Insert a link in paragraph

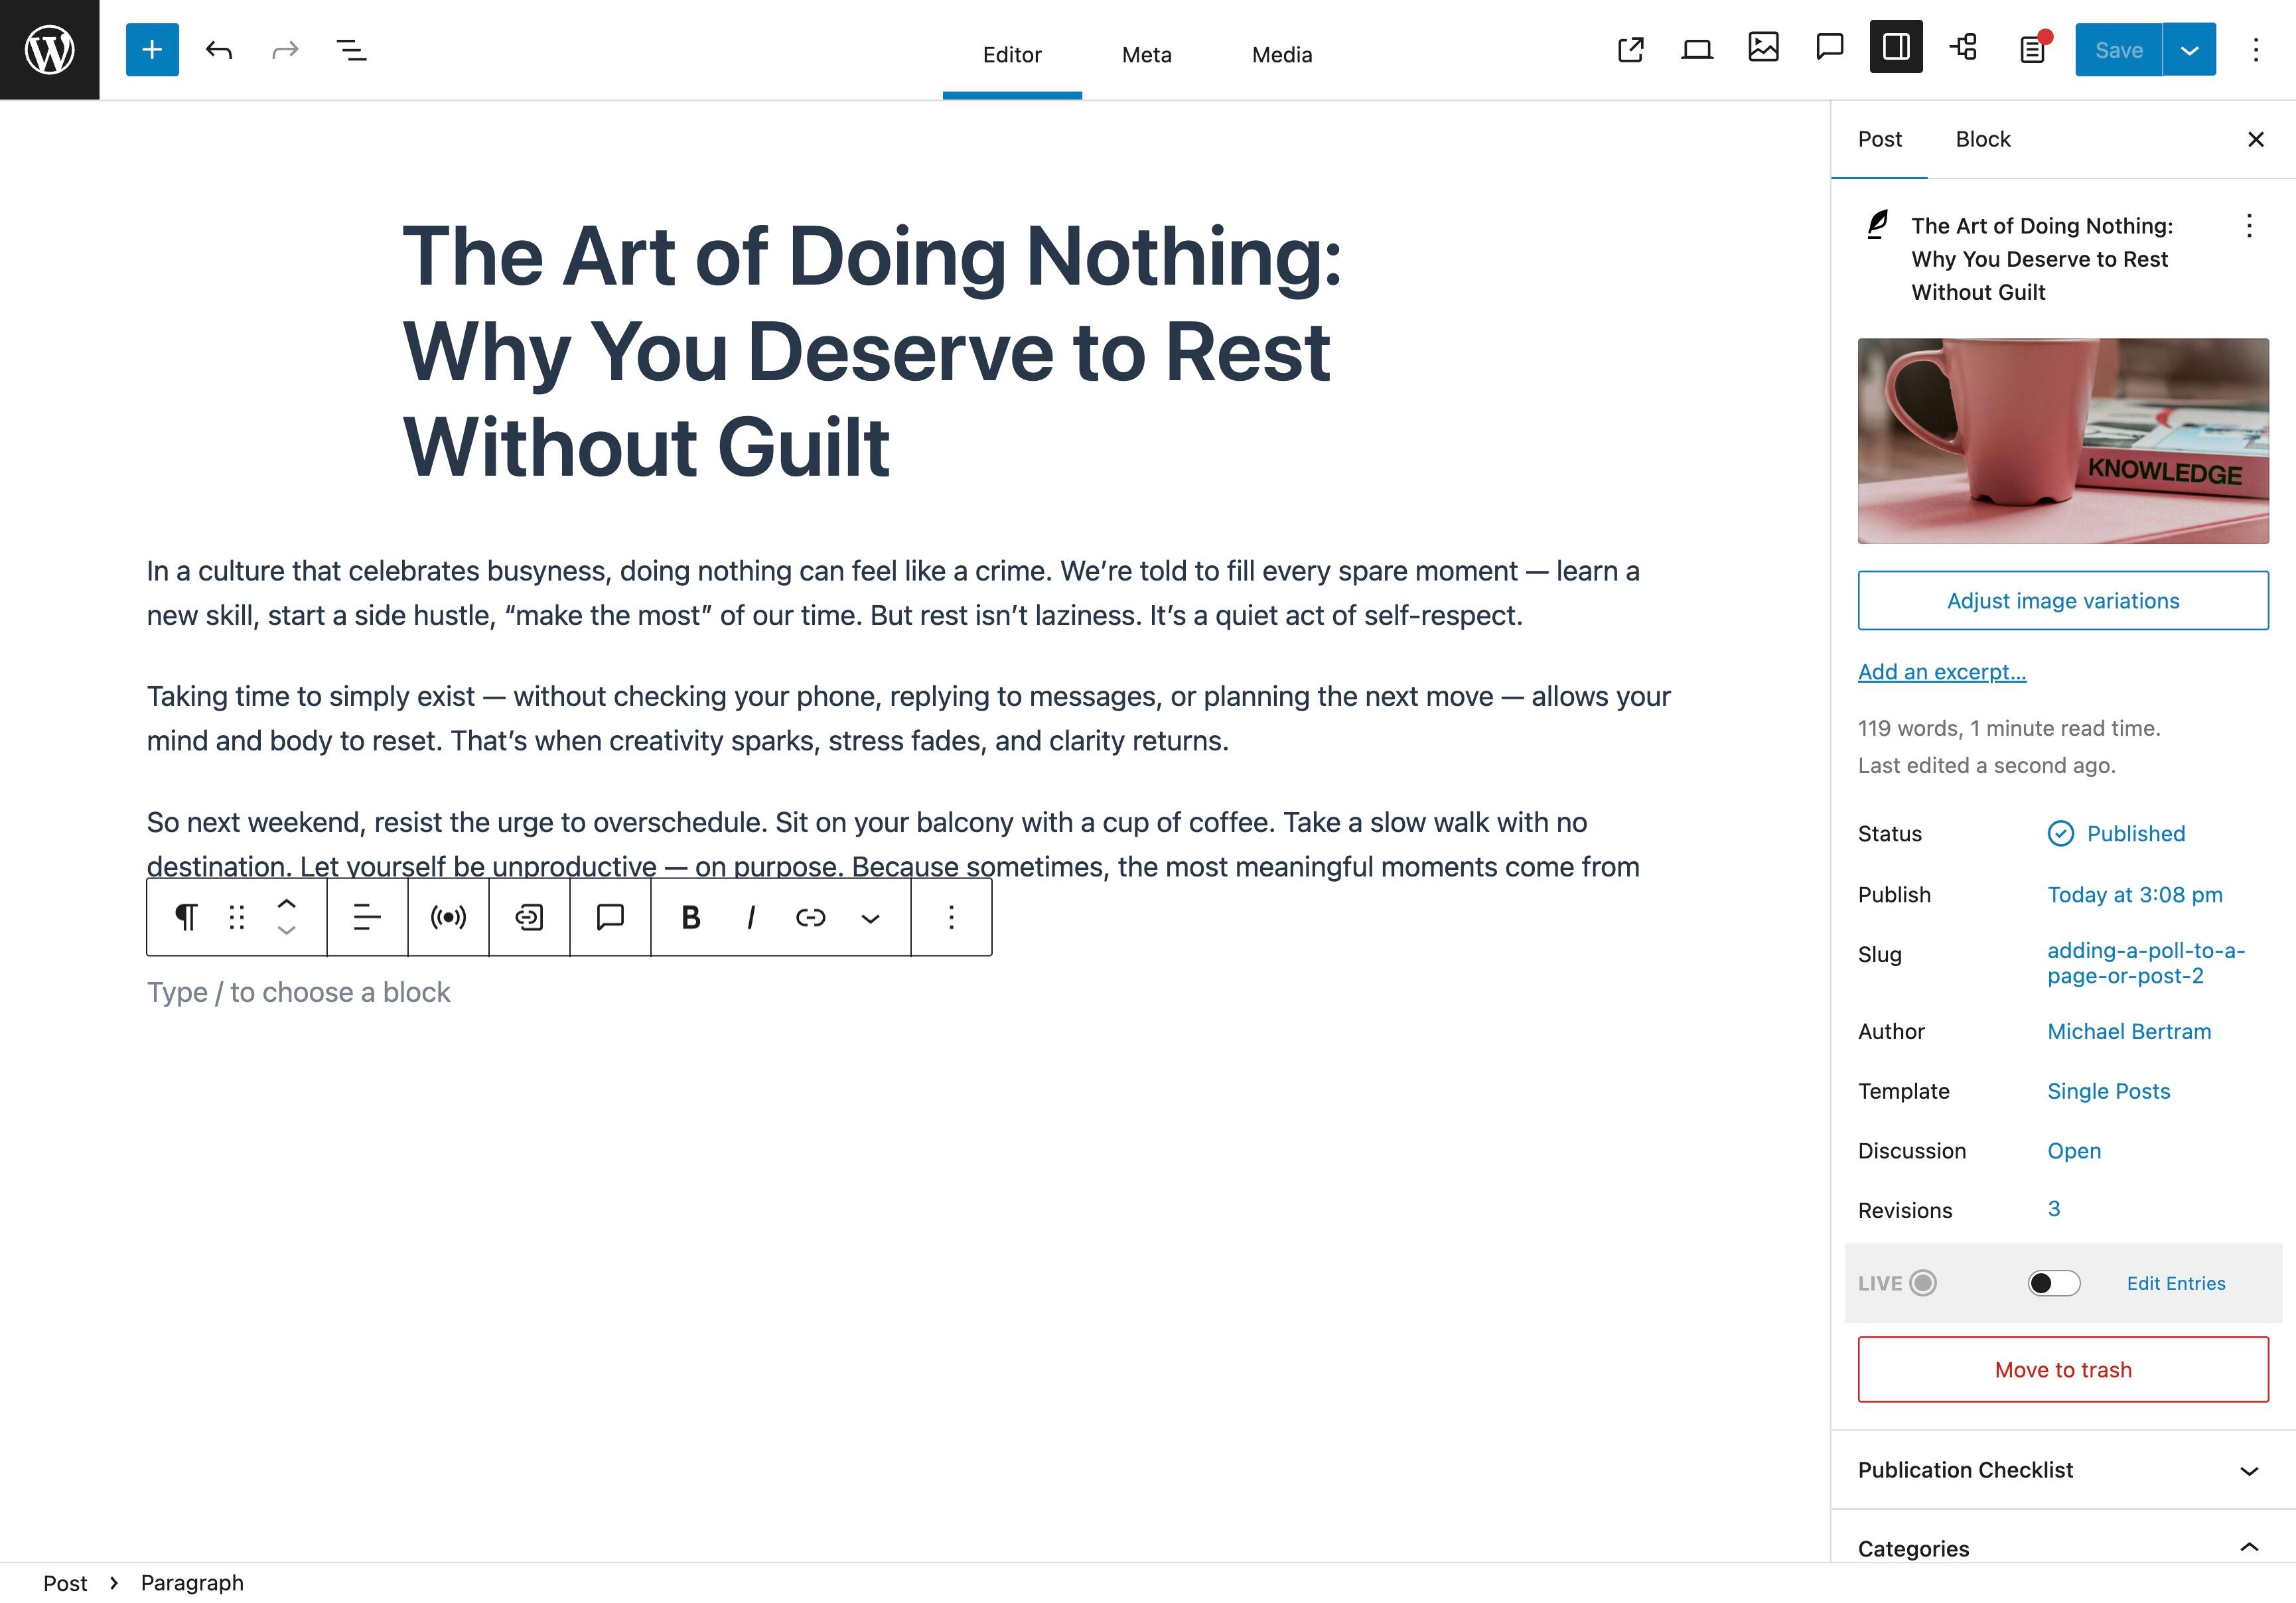[x=810, y=917]
